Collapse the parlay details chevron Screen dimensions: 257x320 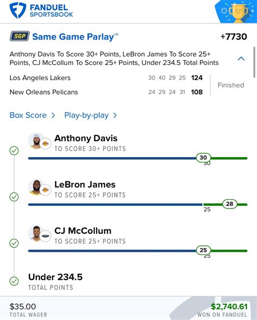pos(241,58)
